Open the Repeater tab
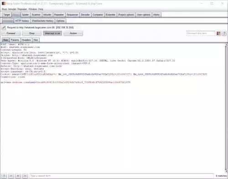 point(59,15)
